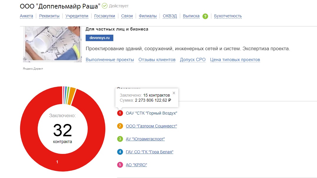Close the contracts tooltip popup

(x=174, y=93)
